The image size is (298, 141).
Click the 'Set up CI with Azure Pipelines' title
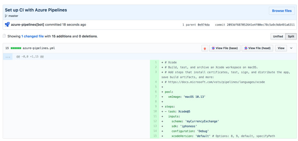36,10
